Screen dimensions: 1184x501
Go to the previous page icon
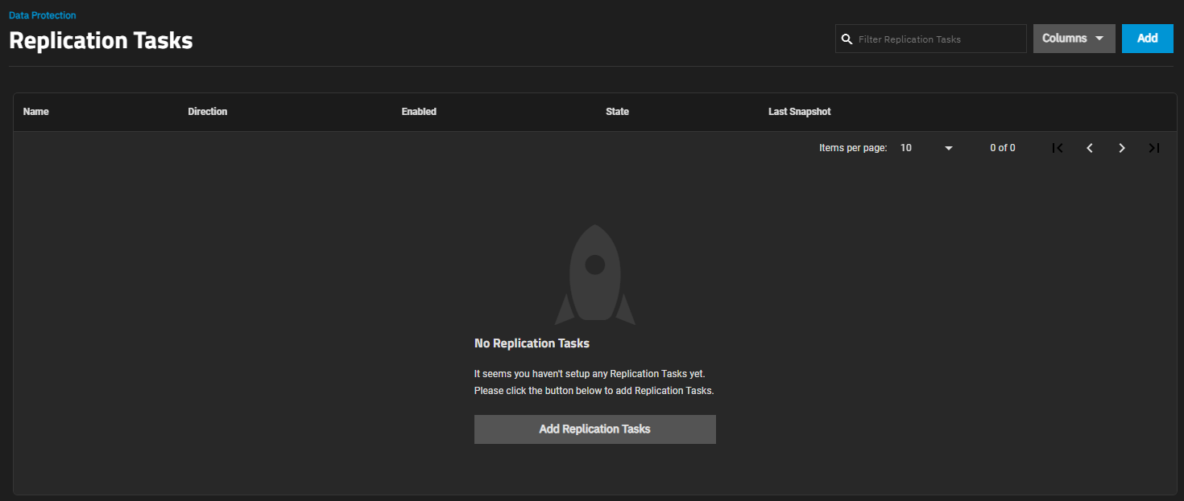(1090, 148)
